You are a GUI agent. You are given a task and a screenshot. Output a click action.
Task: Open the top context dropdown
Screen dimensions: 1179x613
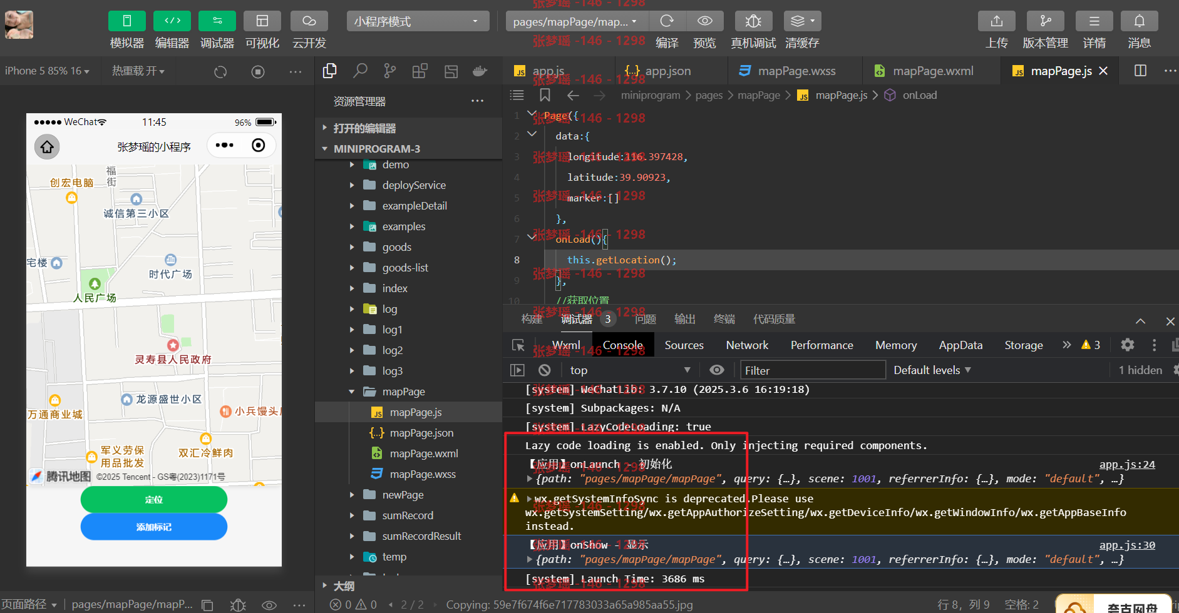(630, 370)
